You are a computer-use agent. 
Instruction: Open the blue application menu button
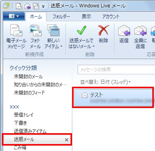[14, 16]
